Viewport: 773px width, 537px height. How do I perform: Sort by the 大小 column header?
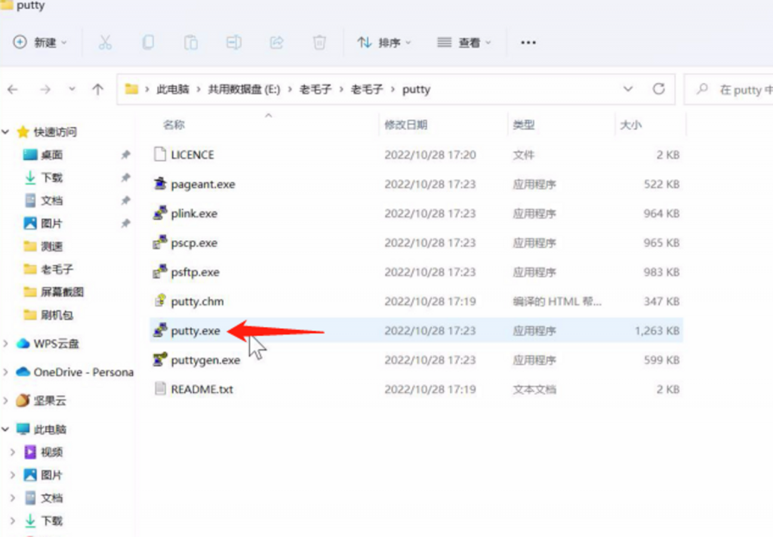(630, 125)
